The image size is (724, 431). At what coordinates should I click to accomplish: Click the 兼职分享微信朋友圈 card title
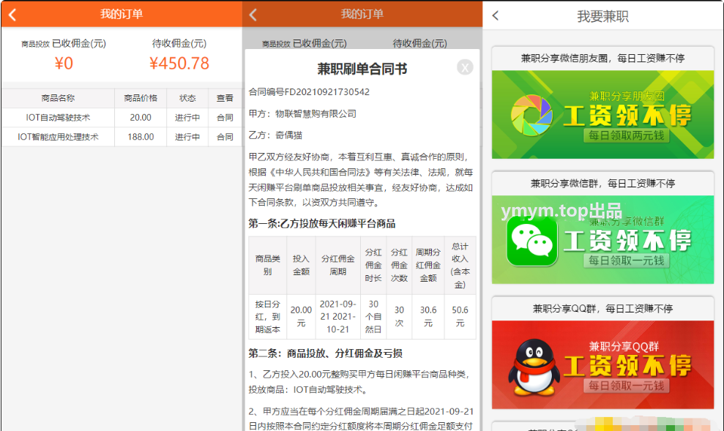[x=602, y=58]
